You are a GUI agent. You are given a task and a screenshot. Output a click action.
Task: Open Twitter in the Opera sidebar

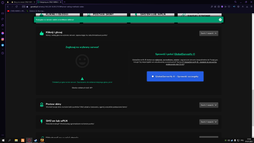tap(3, 45)
